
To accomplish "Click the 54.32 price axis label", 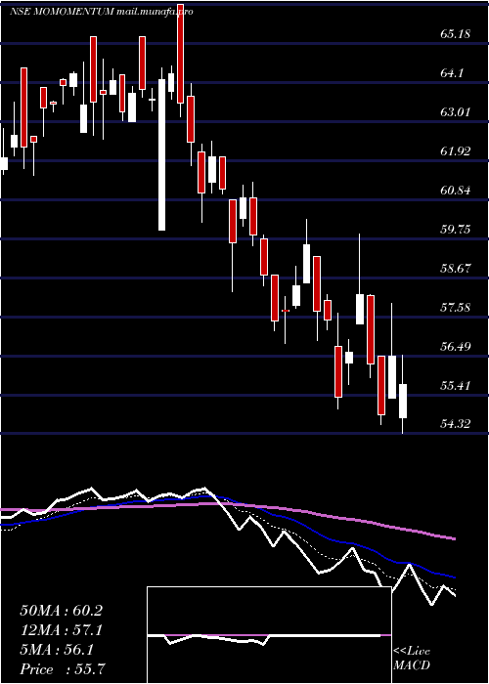I will coord(456,423).
